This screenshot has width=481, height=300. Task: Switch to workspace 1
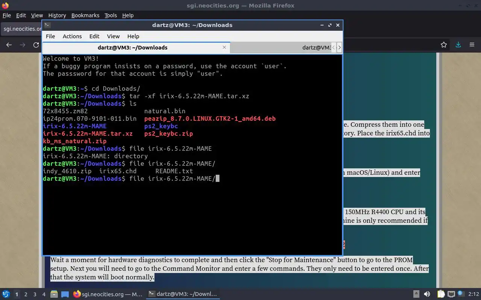17,294
